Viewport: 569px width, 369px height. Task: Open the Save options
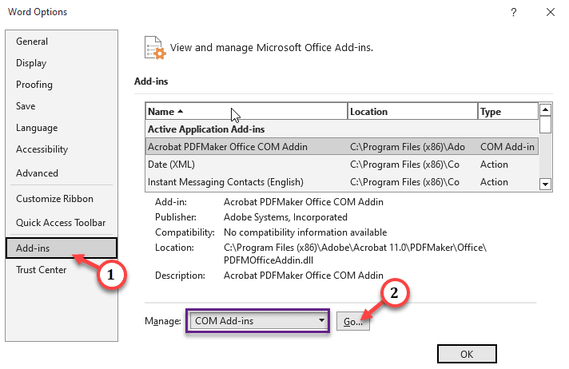tap(26, 106)
